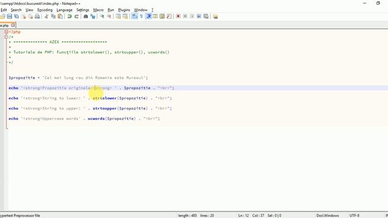Open the View menu
Image resolution: width=388 pixels, height=218 pixels.
29,10
